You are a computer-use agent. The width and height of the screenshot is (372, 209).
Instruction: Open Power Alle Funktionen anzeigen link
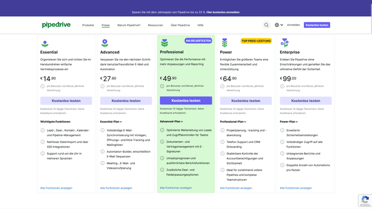tap(236, 188)
